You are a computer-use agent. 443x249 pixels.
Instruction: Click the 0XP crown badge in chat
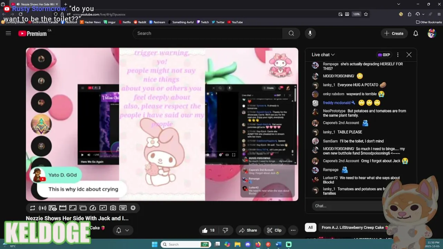click(x=384, y=55)
